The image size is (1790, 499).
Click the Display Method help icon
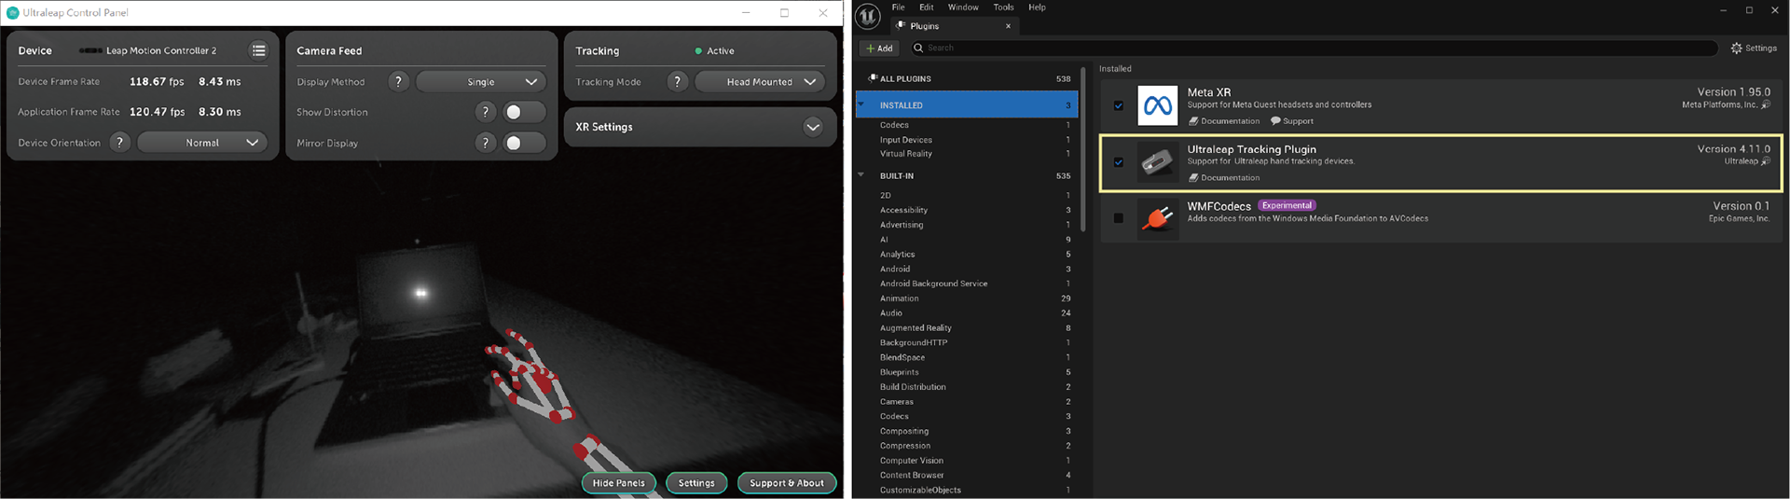click(x=398, y=82)
